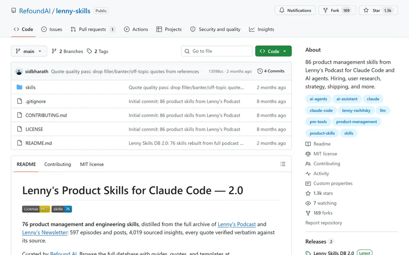This screenshot has height=255, width=409.
Task: Click the pulse icon beside Activity
Action: point(308,173)
